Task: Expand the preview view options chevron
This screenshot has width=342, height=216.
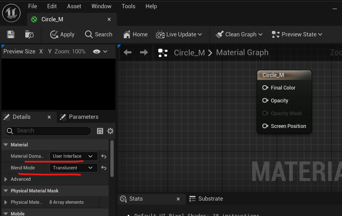Action: [x=105, y=51]
